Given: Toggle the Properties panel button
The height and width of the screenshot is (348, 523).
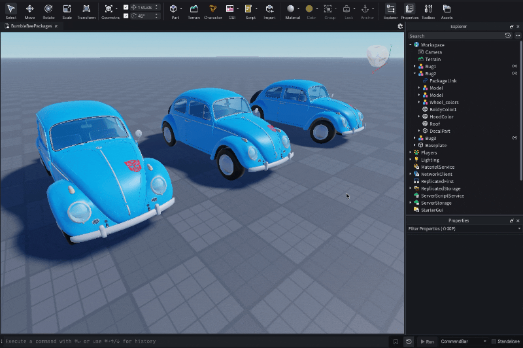Looking at the screenshot, I should coord(410,12).
